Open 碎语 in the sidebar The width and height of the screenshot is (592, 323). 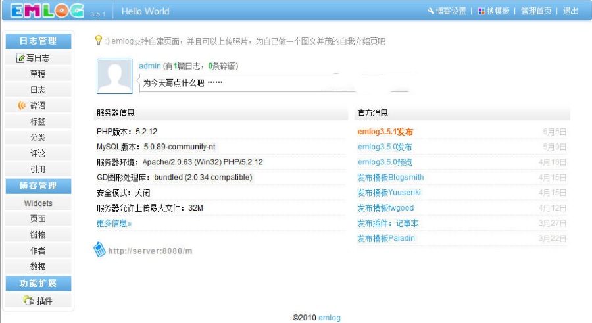[37, 106]
